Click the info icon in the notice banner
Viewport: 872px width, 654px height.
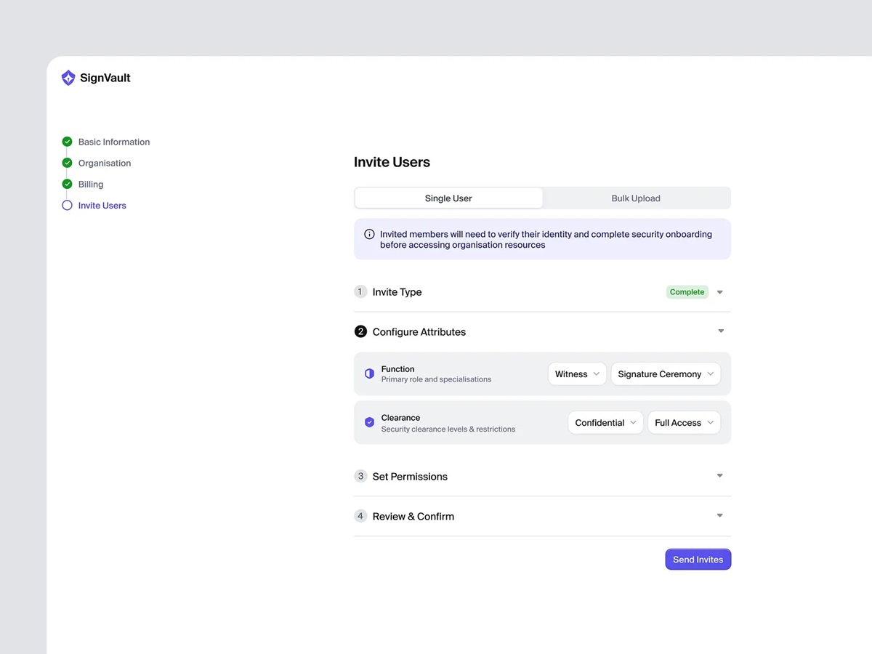click(x=369, y=234)
